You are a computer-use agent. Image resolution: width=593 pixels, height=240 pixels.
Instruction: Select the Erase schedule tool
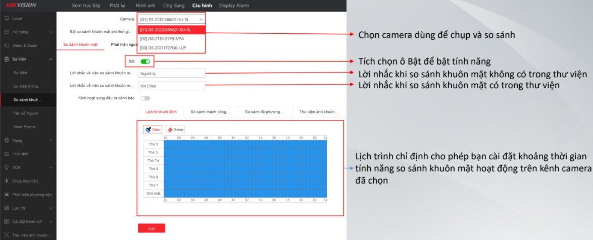[x=175, y=130]
